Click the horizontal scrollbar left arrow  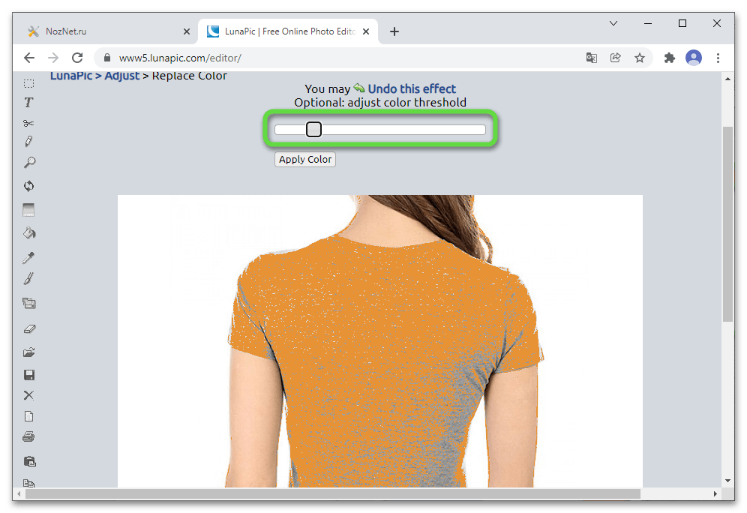pos(19,494)
